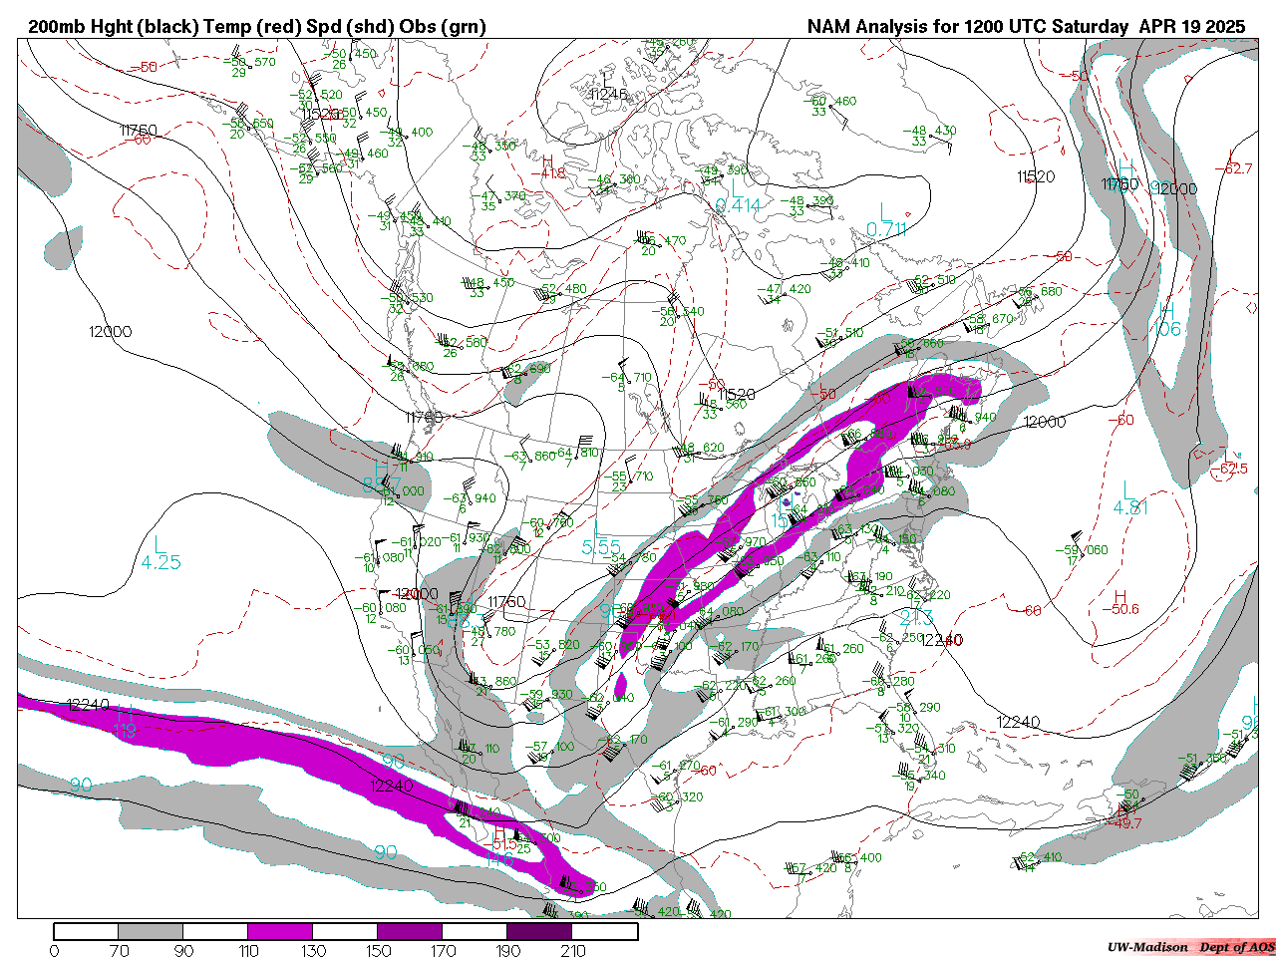Viewport: 1276px width, 957px height.
Task: Click the "150" legend scale label
Action: pyautogui.click(x=378, y=950)
